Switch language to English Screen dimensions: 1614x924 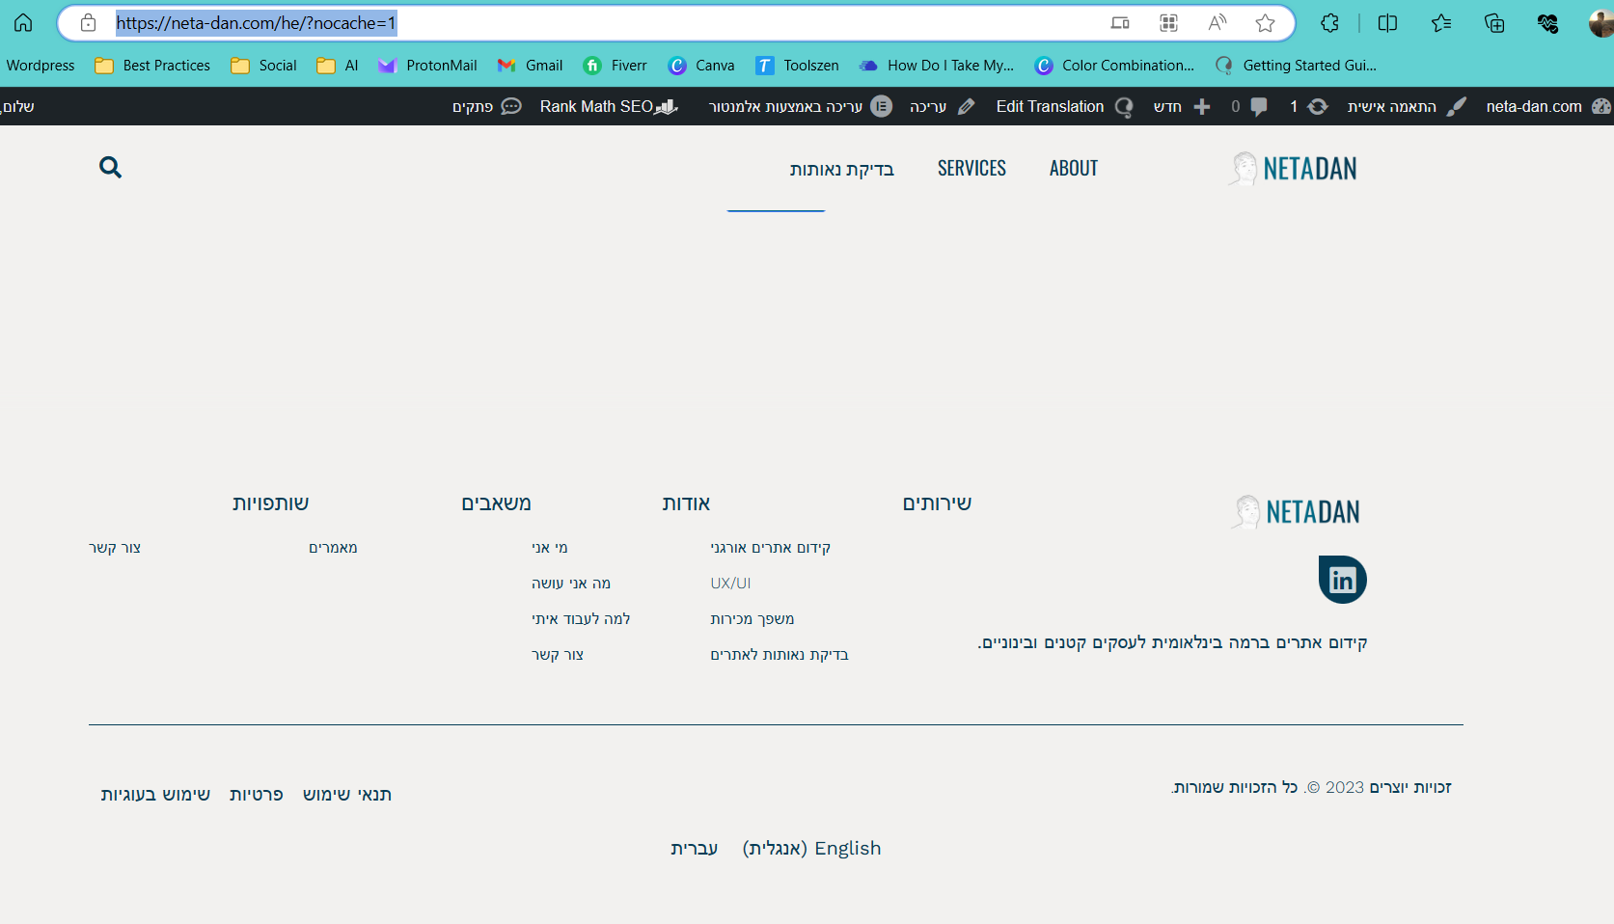coord(811,849)
